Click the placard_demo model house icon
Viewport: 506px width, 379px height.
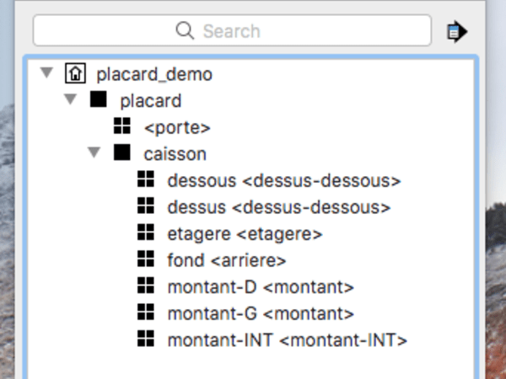(75, 74)
